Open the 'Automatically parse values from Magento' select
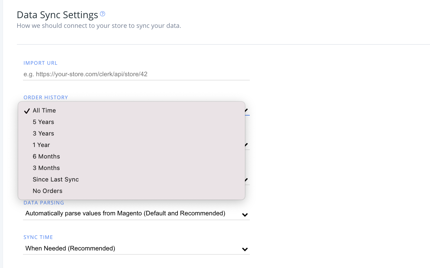The width and height of the screenshot is (430, 268). [x=125, y=214]
